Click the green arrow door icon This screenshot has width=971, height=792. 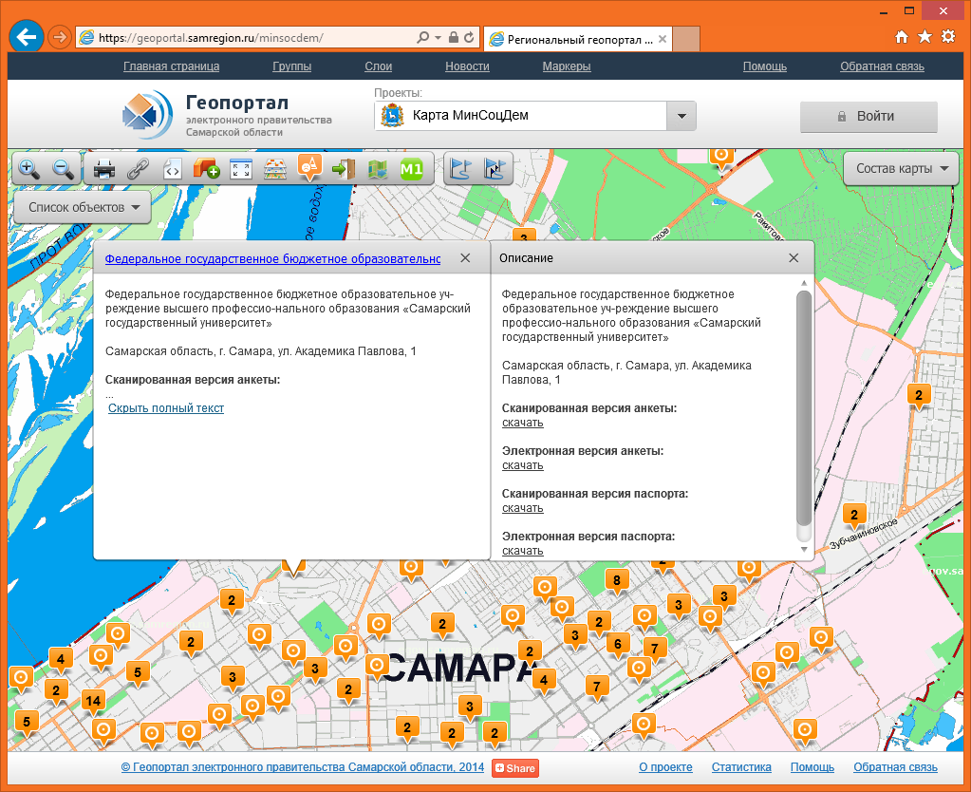coord(343,169)
